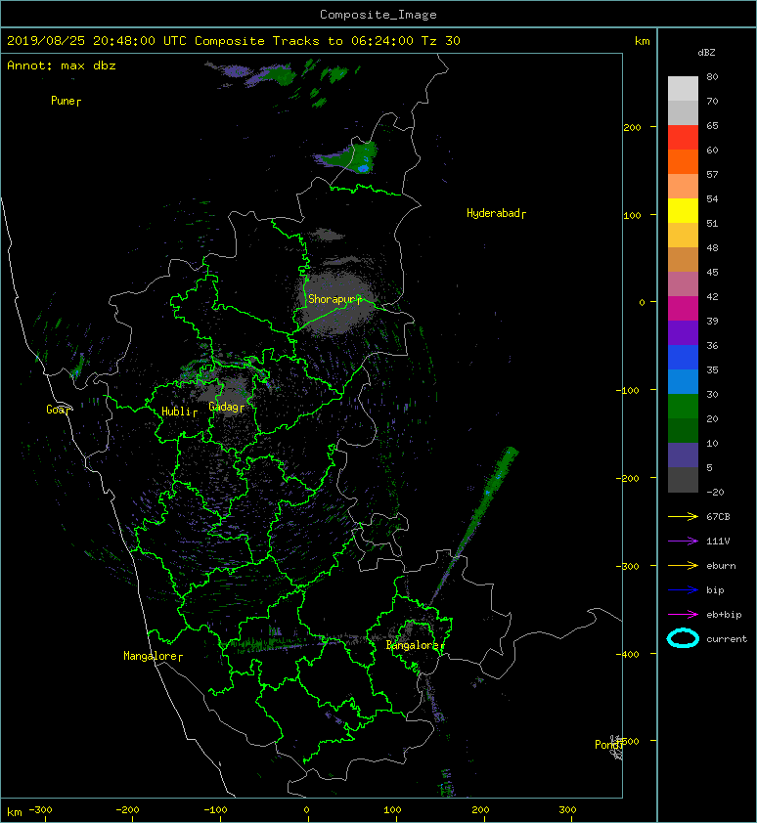The image size is (757, 823).
Task: Click the eb+bip legend label
Action: click(724, 615)
